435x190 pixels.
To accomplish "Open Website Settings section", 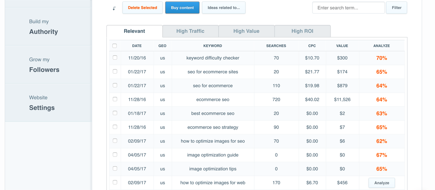I will 48,103.
